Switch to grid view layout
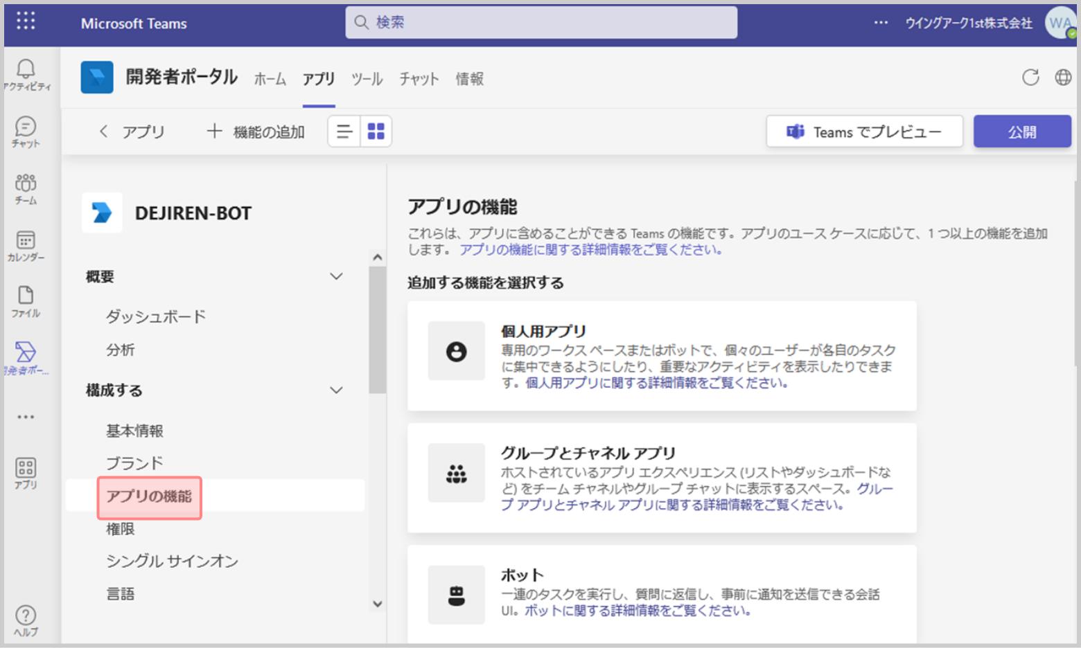1081x648 pixels. (376, 132)
